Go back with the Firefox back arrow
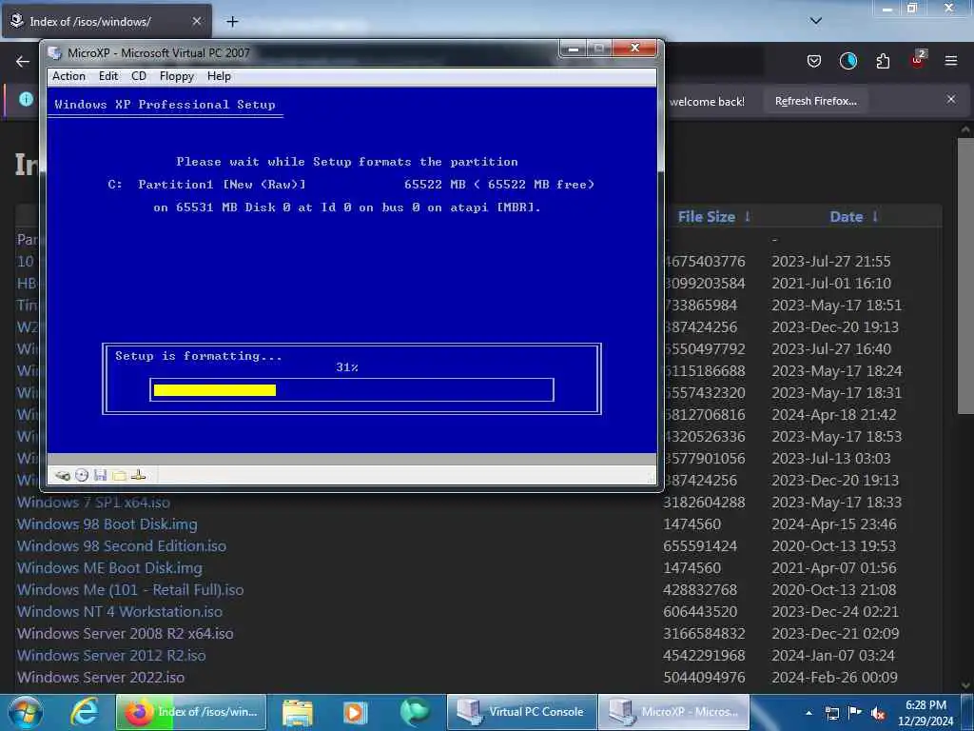This screenshot has height=731, width=974. [23, 61]
